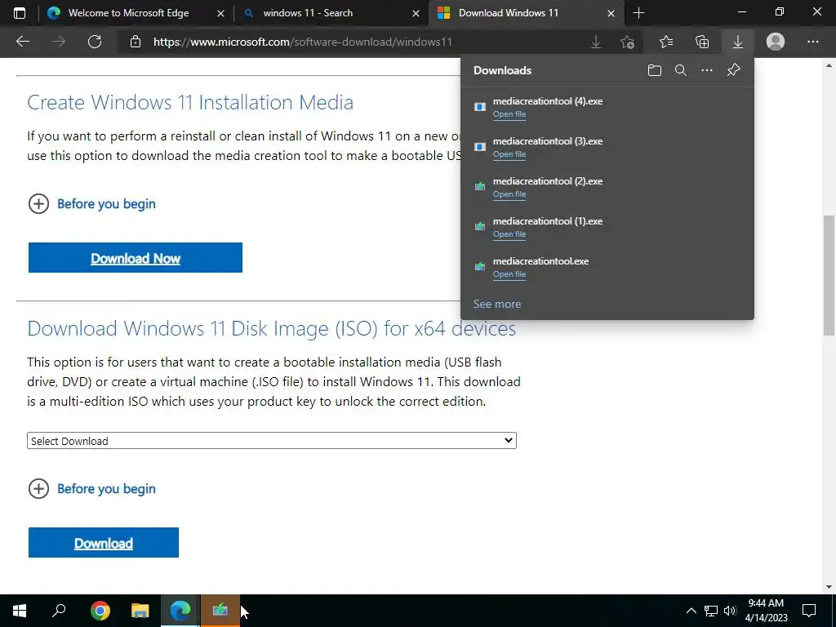
Task: Click the Download button under ISO section
Action: 104,542
